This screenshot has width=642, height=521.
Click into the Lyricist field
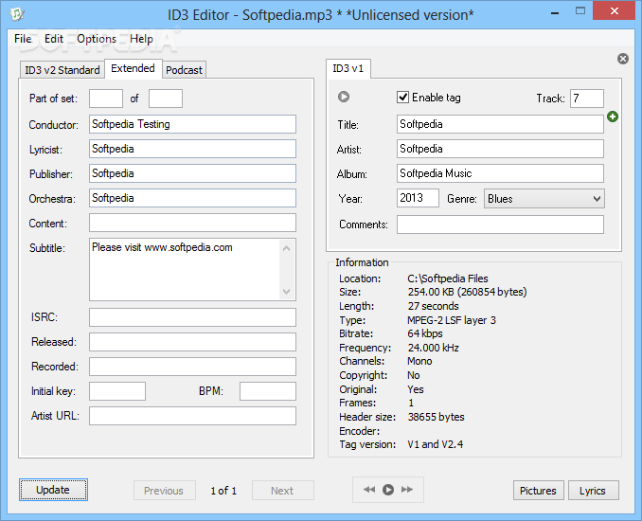[192, 149]
